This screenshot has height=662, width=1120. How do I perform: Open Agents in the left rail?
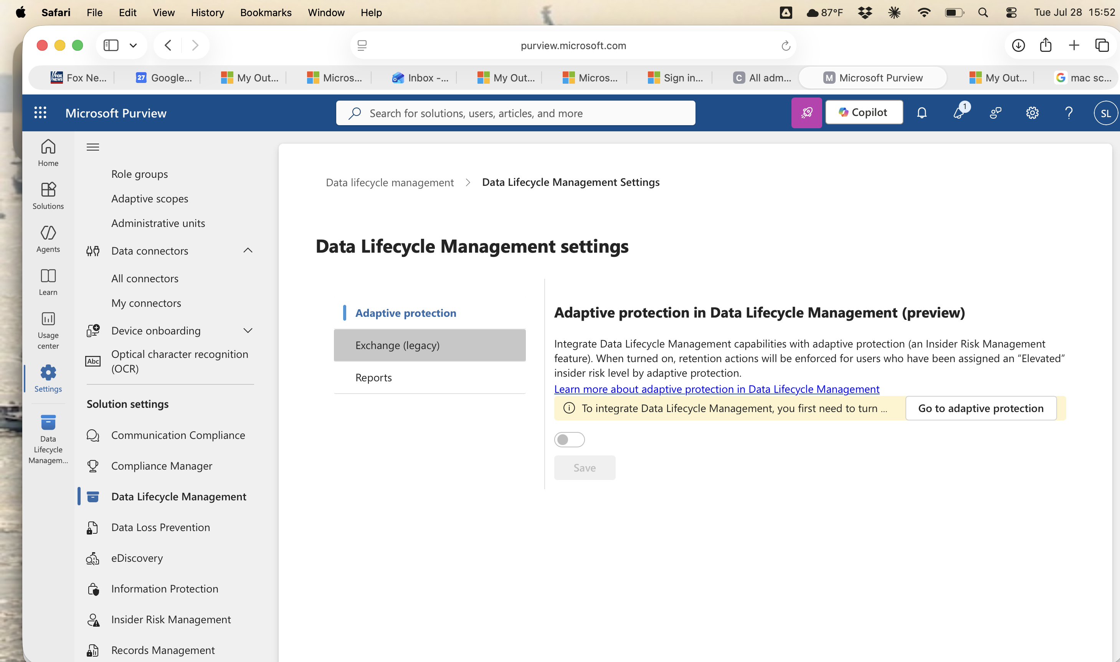tap(48, 239)
